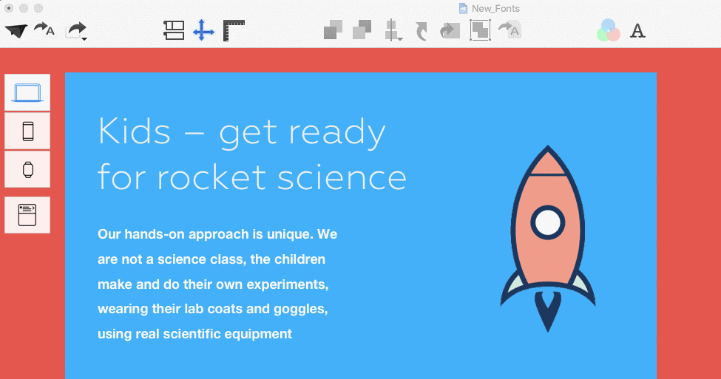Click the group selection icon
Viewport: 721px width, 379px height.
pyautogui.click(x=480, y=31)
